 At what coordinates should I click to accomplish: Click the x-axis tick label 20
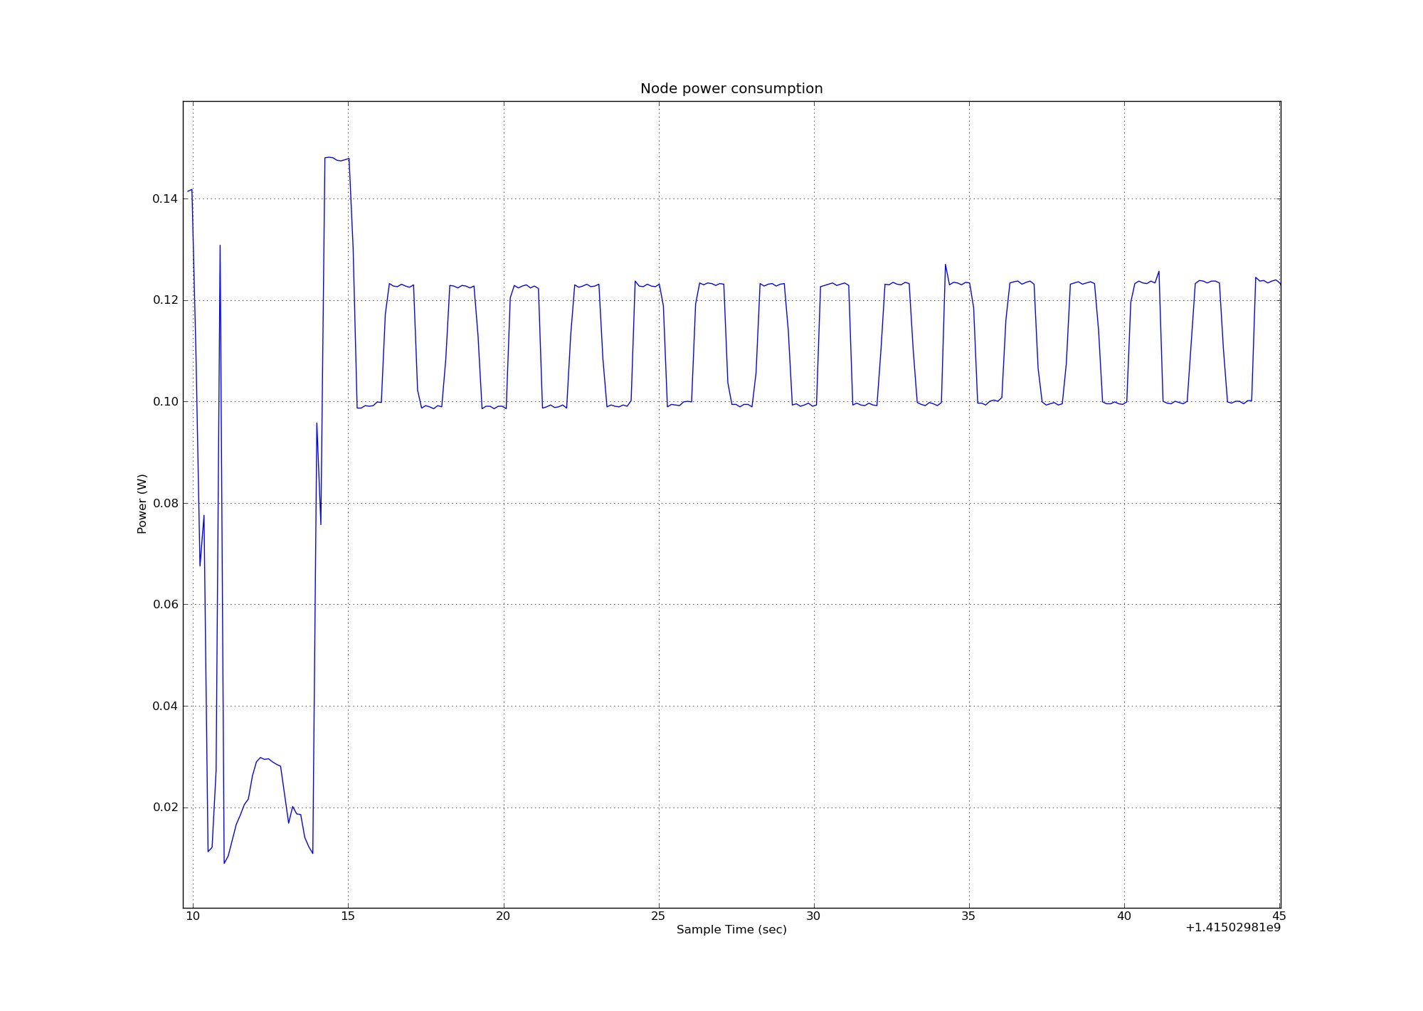(x=503, y=916)
